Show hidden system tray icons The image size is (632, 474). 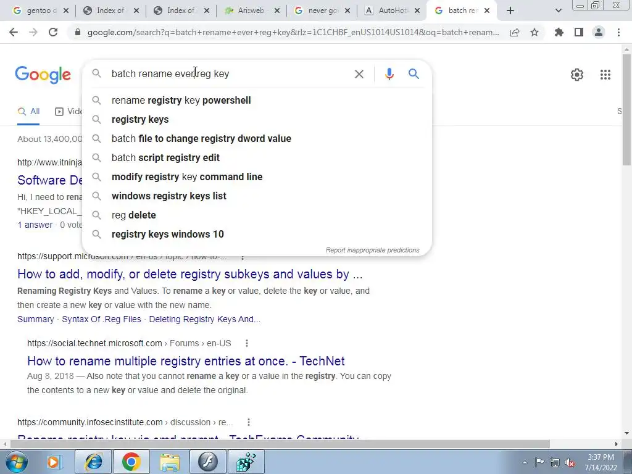[525, 463]
